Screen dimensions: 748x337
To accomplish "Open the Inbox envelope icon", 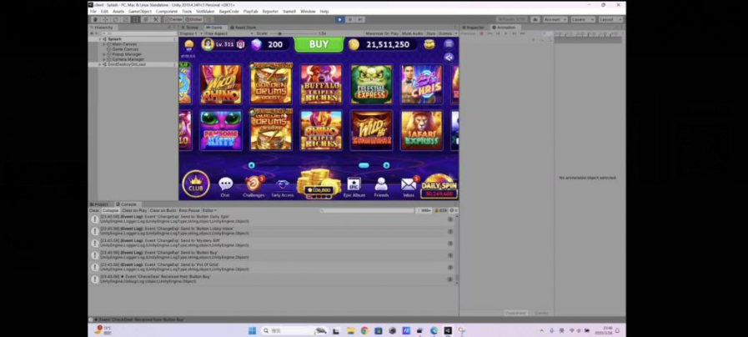I will (x=409, y=184).
